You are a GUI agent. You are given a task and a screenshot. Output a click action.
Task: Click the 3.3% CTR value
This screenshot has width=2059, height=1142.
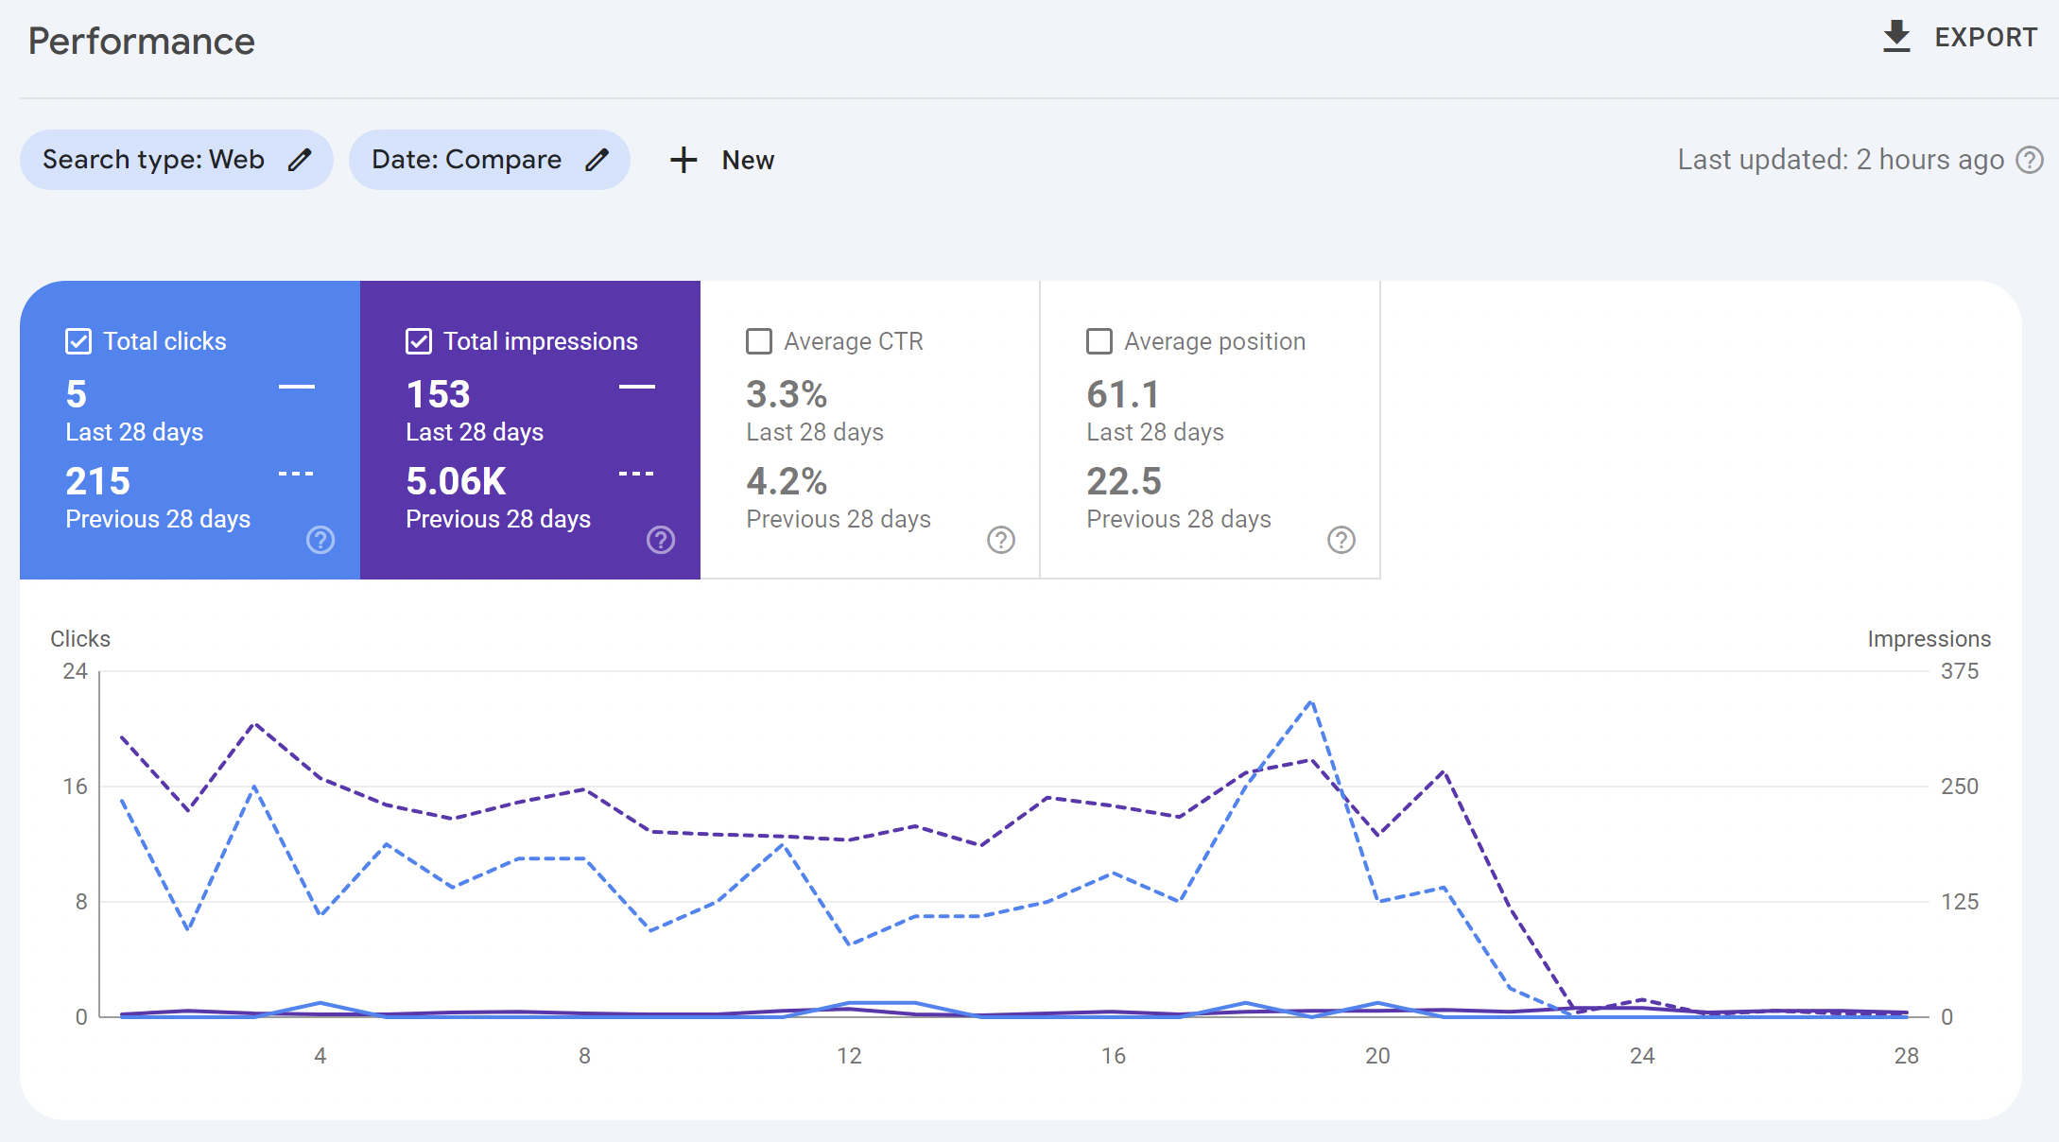(x=787, y=394)
